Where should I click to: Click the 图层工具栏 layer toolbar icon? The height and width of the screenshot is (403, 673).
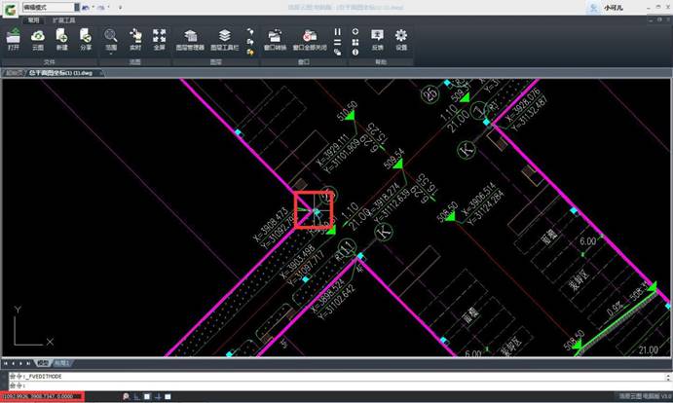pyautogui.click(x=225, y=39)
